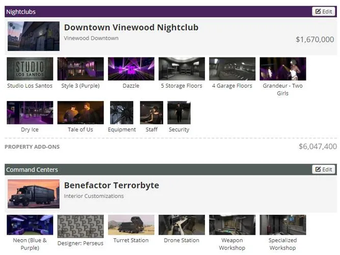Click the 4 Garage Floors caption
Screen dimensions: 340x255
232,86
